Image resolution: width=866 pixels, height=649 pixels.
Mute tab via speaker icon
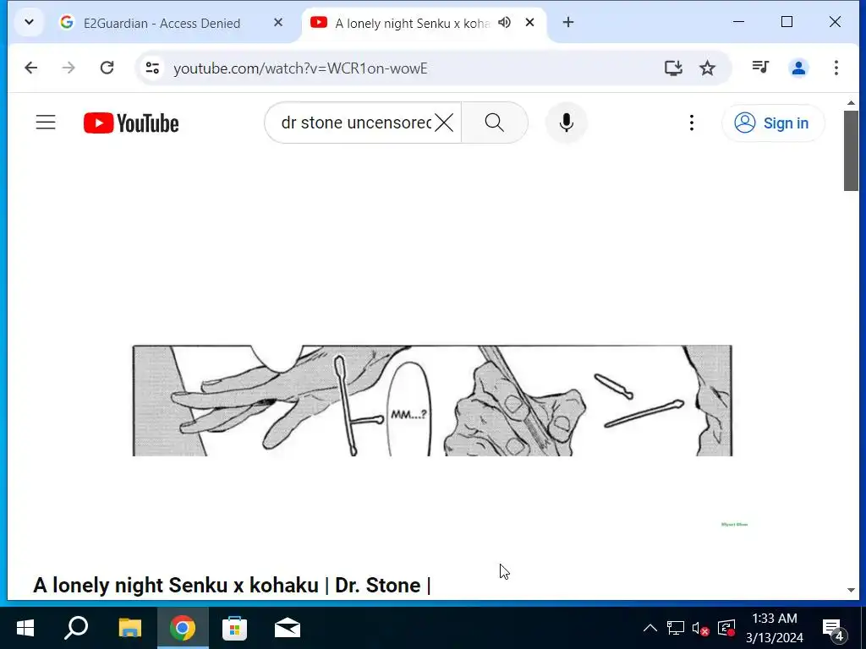click(x=504, y=23)
